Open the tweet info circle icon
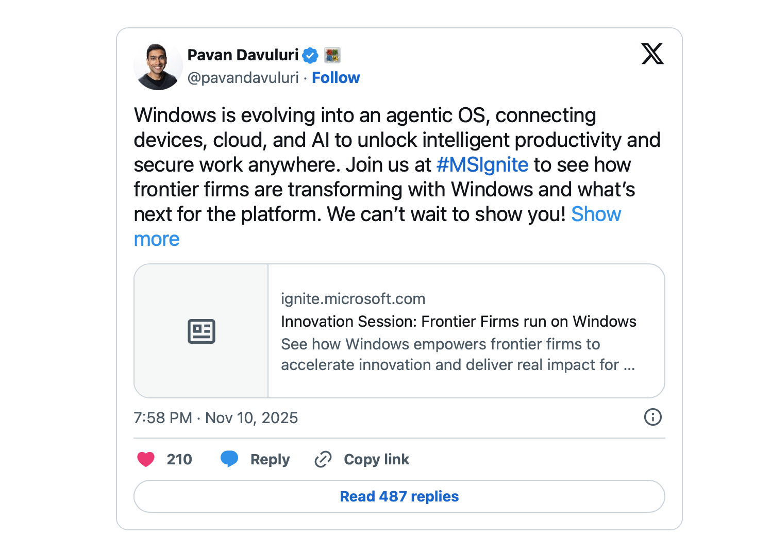The image size is (771, 536). [652, 417]
